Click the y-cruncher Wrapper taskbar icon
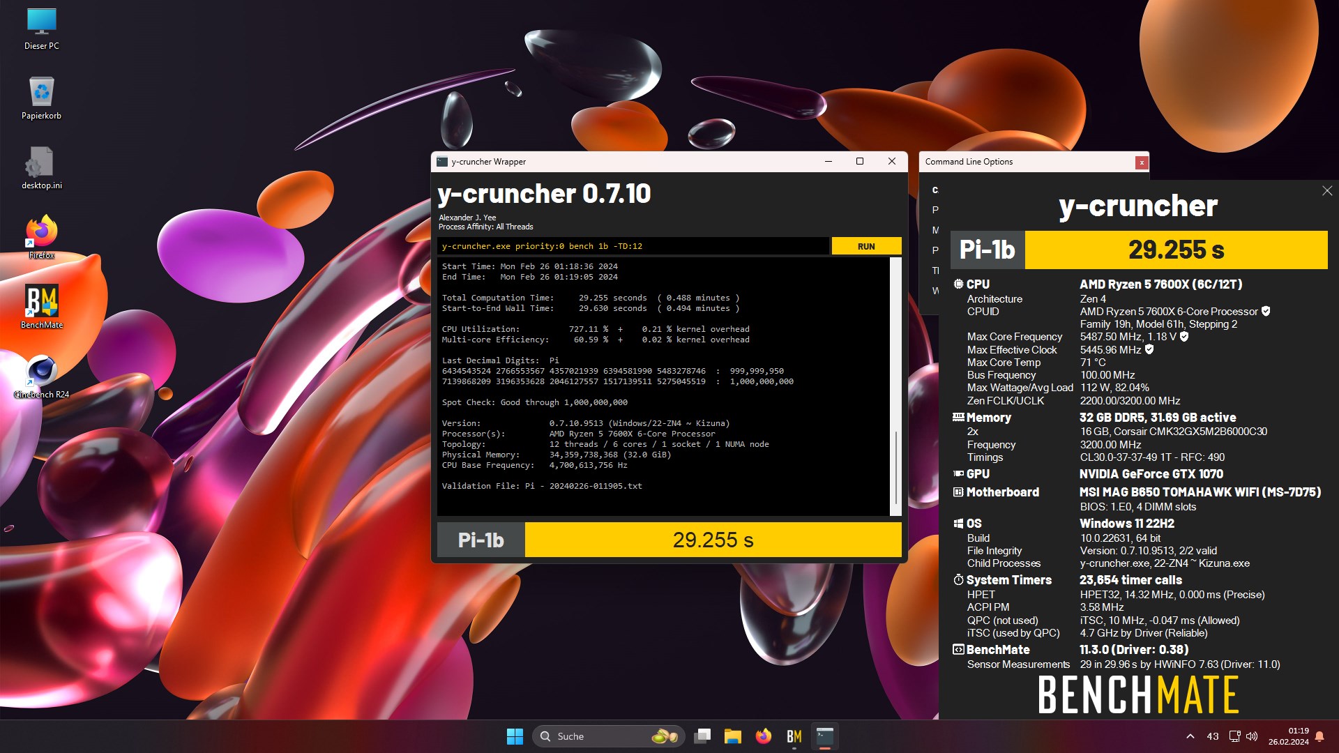Screen dimensions: 1339x753 point(825,736)
